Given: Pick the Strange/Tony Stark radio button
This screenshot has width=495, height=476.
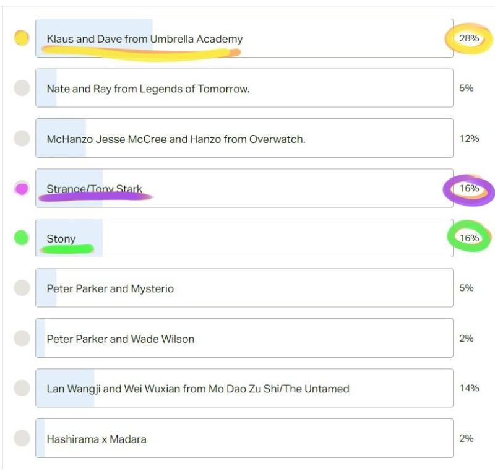Looking at the screenshot, I should (x=22, y=189).
